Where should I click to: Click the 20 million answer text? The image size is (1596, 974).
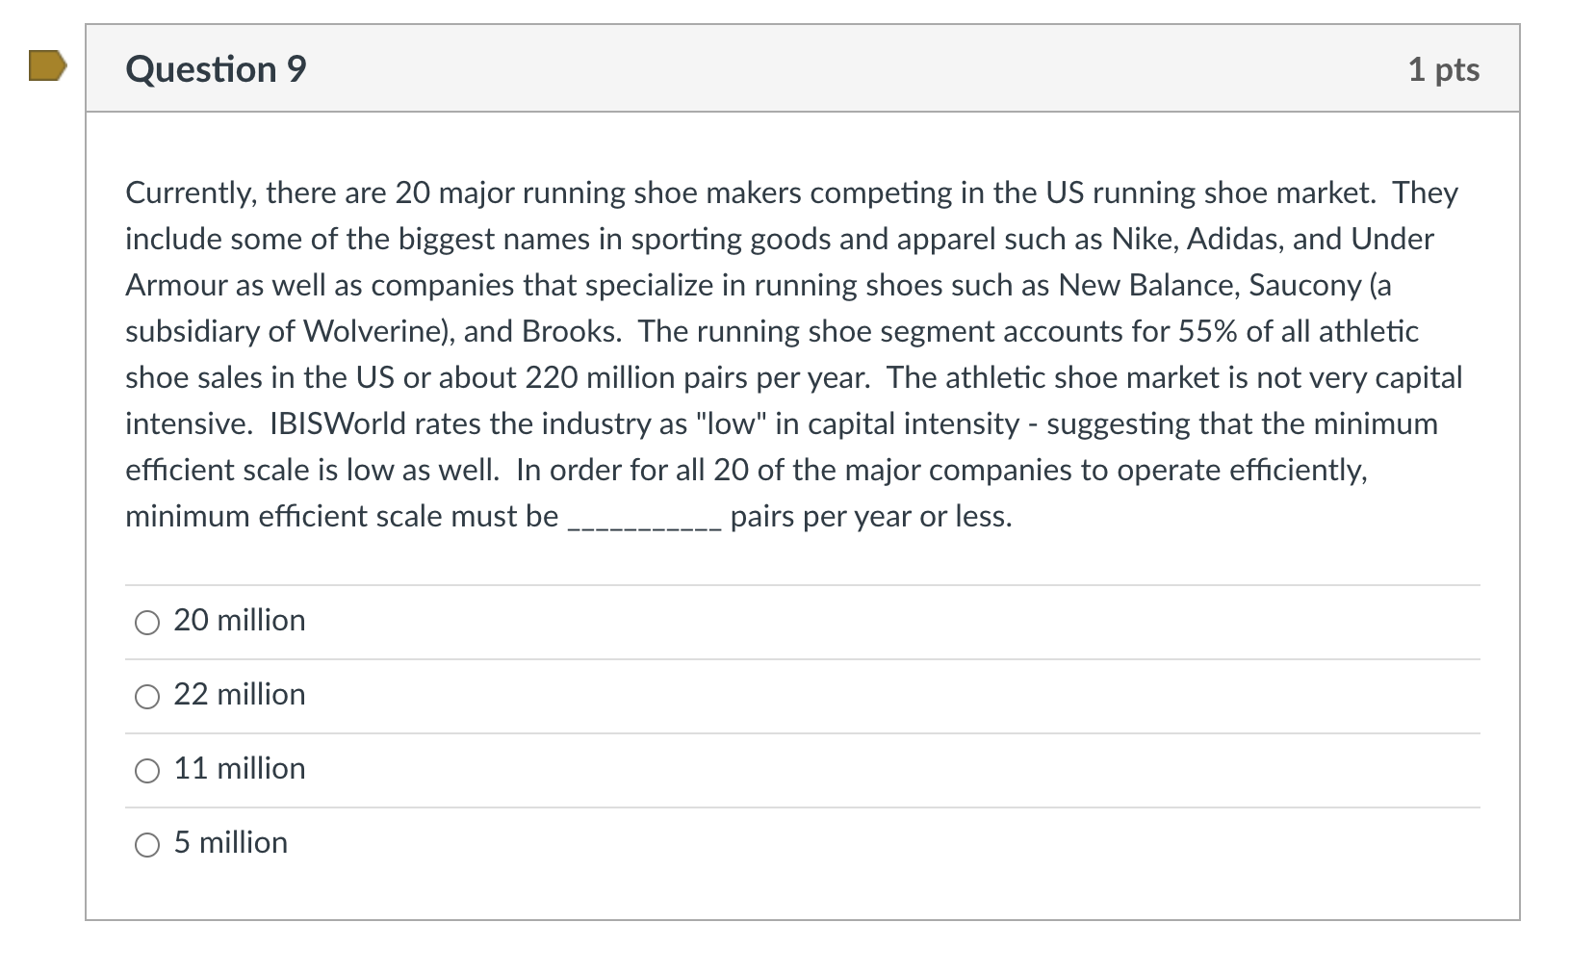coord(239,621)
